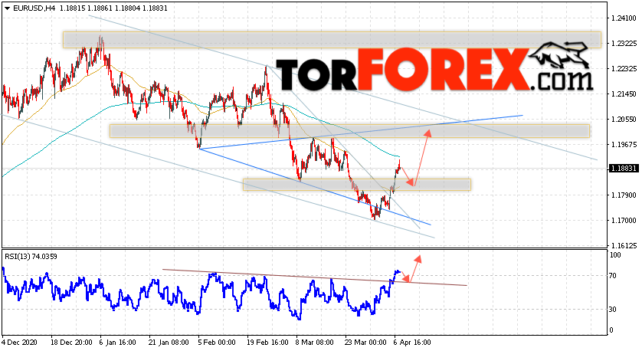The image size is (642, 351).
Task: Click the RSI(13) 74.0359 indicator label
Action: pyautogui.click(x=31, y=257)
